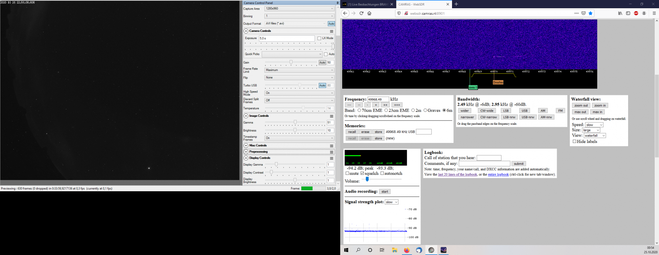Image resolution: width=659 pixels, height=255 pixels.
Task: Enable the autonotch checkbox
Action: pyautogui.click(x=382, y=173)
